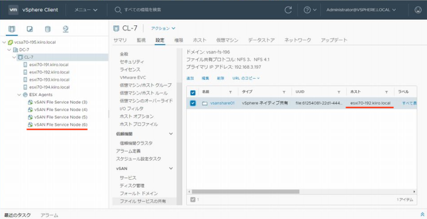Select ディスク管理 under vSAN

(x=132, y=185)
